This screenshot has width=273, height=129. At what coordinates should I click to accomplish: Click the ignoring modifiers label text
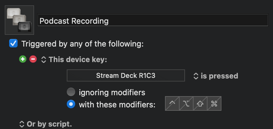pos(112,92)
